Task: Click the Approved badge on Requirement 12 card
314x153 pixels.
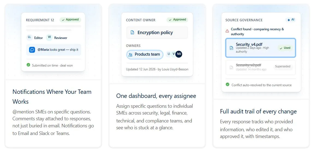Action: click(x=70, y=20)
